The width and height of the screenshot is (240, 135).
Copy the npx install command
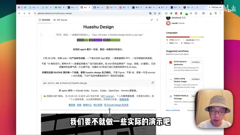153,82
